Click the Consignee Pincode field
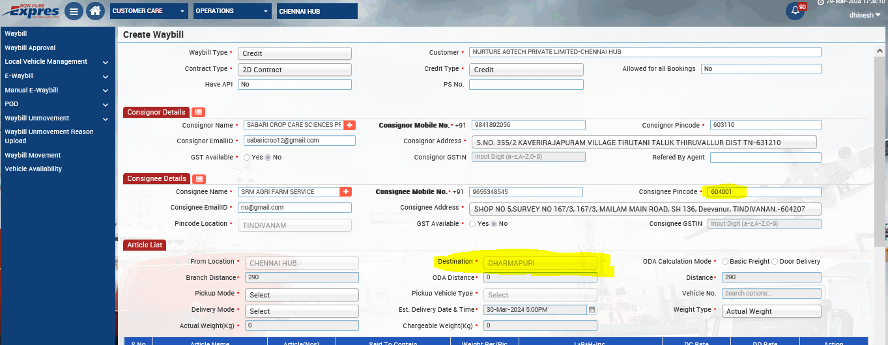Image resolution: width=888 pixels, height=345 pixels. [x=764, y=192]
